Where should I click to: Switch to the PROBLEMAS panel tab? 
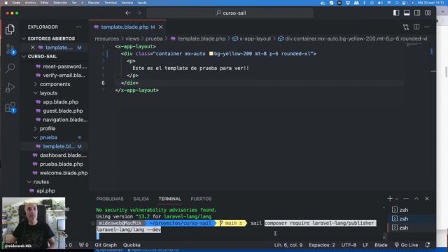coord(110,199)
